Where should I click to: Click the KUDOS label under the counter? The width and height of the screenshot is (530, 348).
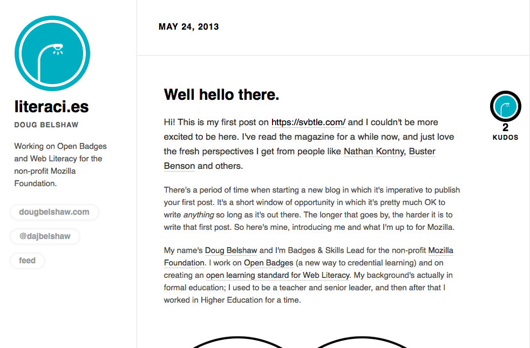506,138
